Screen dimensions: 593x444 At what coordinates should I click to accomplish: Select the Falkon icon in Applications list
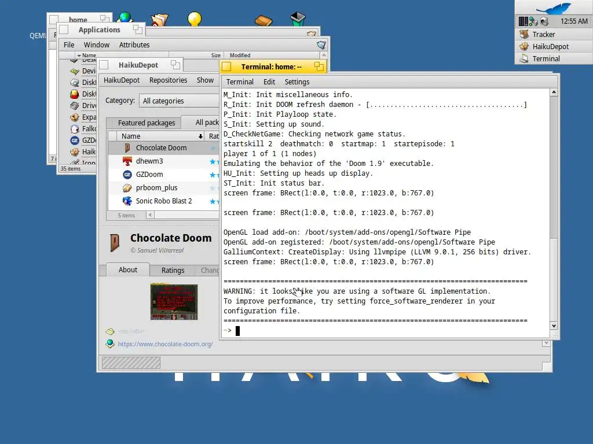[75, 129]
